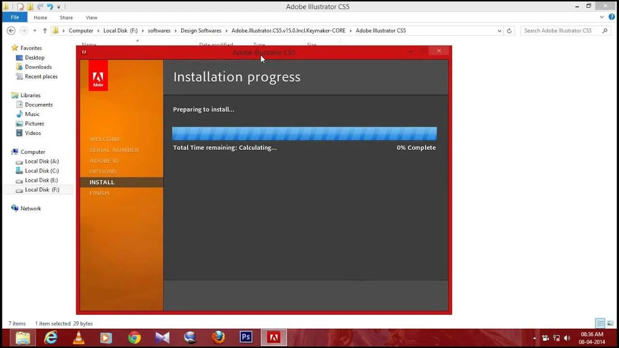Image resolution: width=619 pixels, height=348 pixels.
Task: Select Computer in navigation pane
Action: coord(32,152)
